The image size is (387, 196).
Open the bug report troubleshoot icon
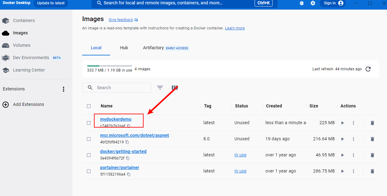302,3
